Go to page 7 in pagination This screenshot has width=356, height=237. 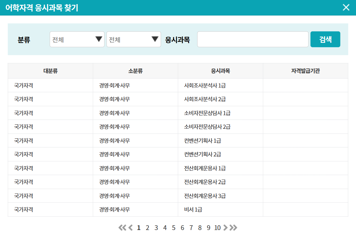click(x=191, y=227)
